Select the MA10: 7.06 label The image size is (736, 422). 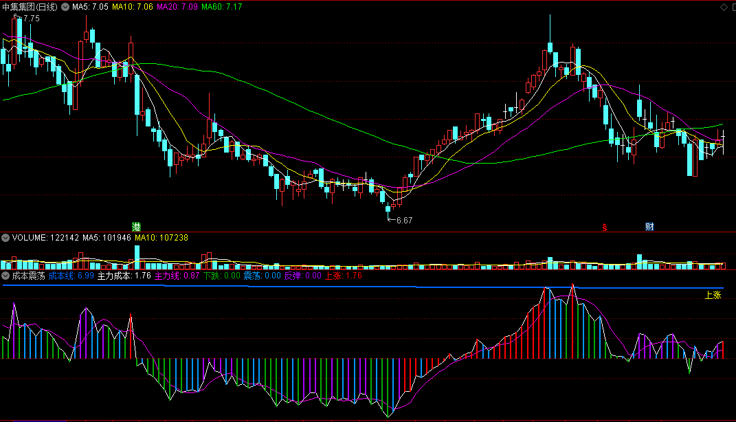coord(133,7)
